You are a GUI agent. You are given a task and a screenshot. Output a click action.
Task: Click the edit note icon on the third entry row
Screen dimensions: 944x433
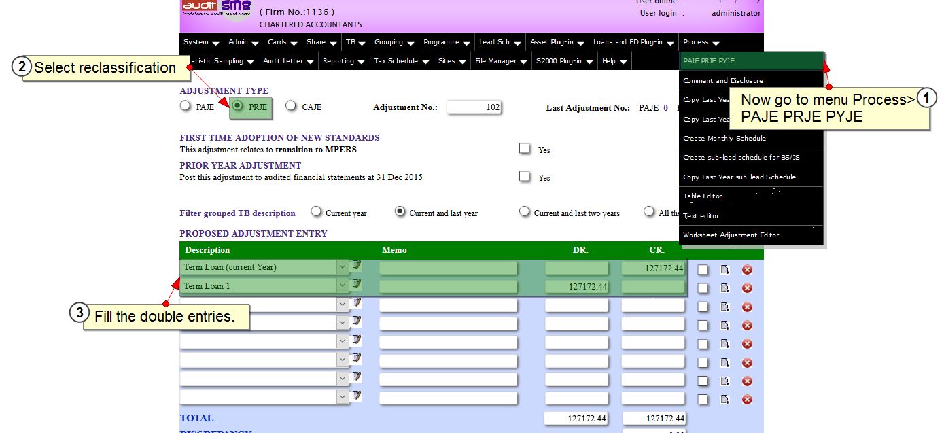tap(357, 302)
